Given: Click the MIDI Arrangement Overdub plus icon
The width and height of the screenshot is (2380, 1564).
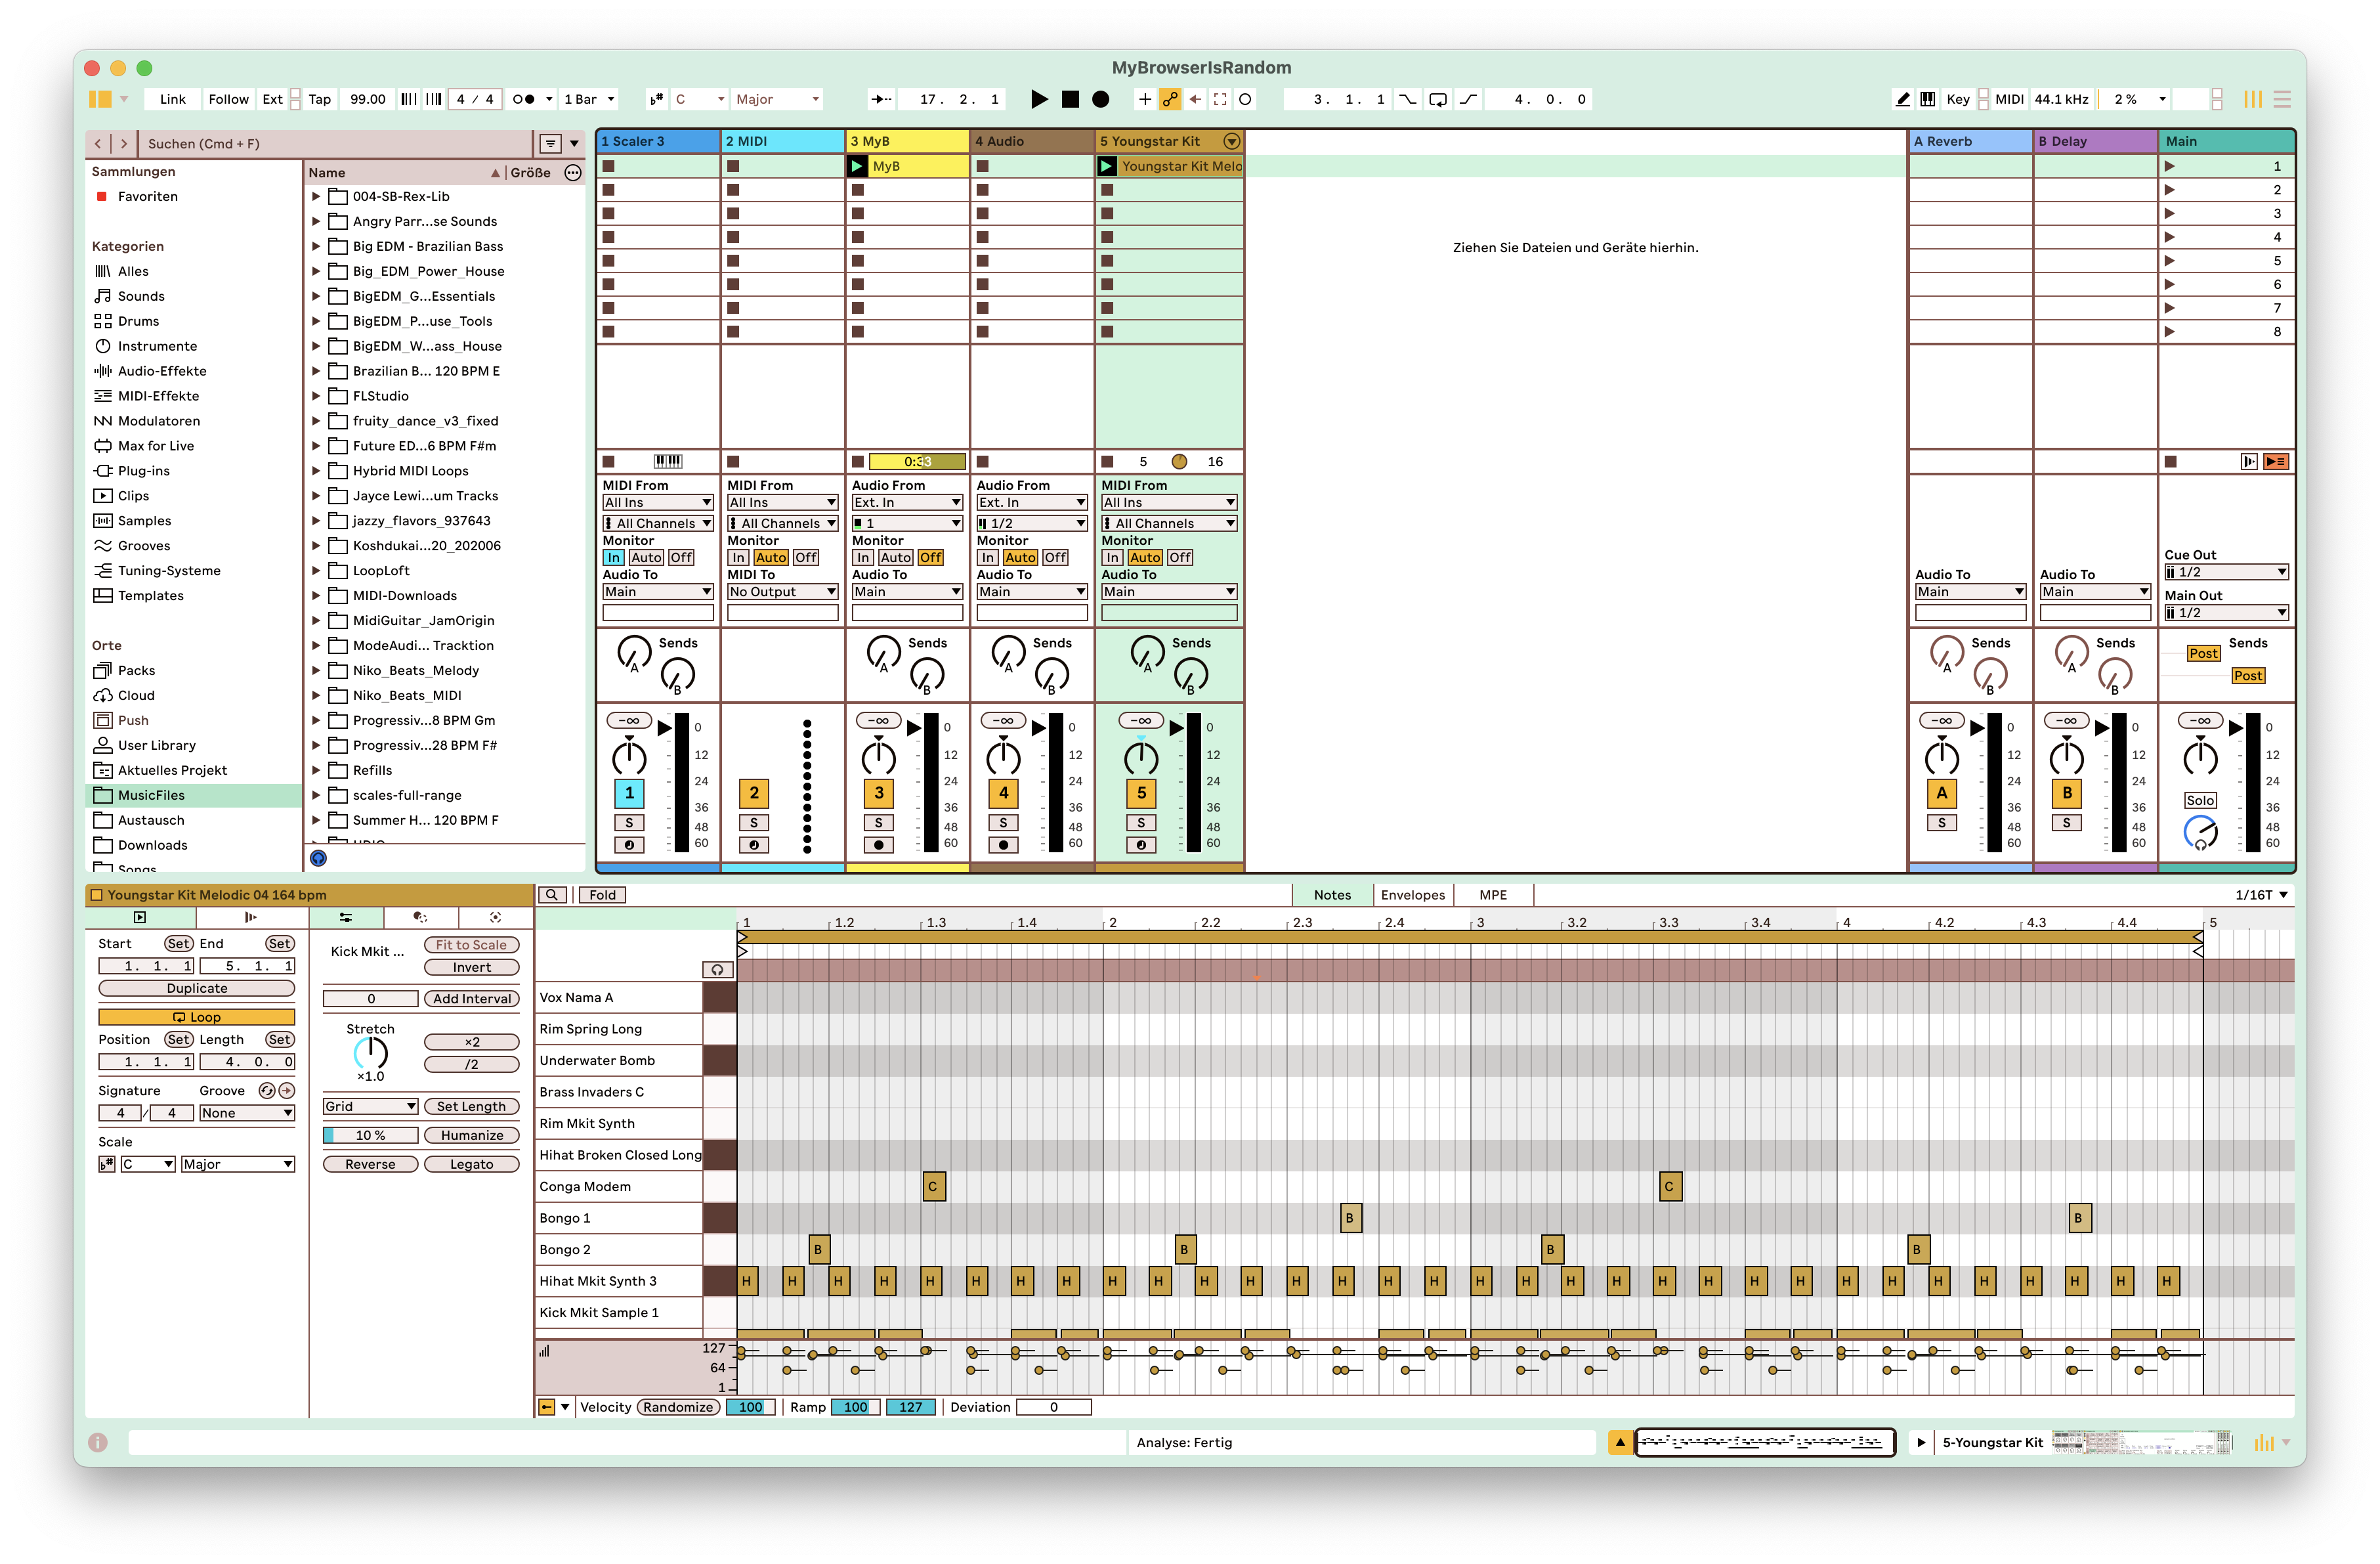Looking at the screenshot, I should tap(1144, 99).
